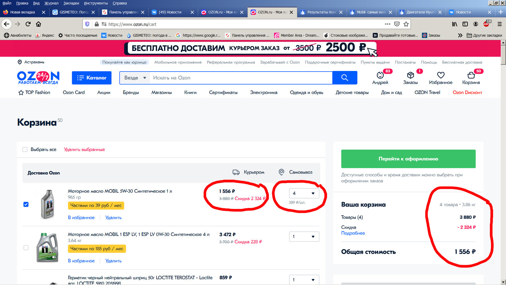Image resolution: width=506 pixels, height=285 pixels.
Task: Bookmark page with star icon
Action: click(x=406, y=24)
